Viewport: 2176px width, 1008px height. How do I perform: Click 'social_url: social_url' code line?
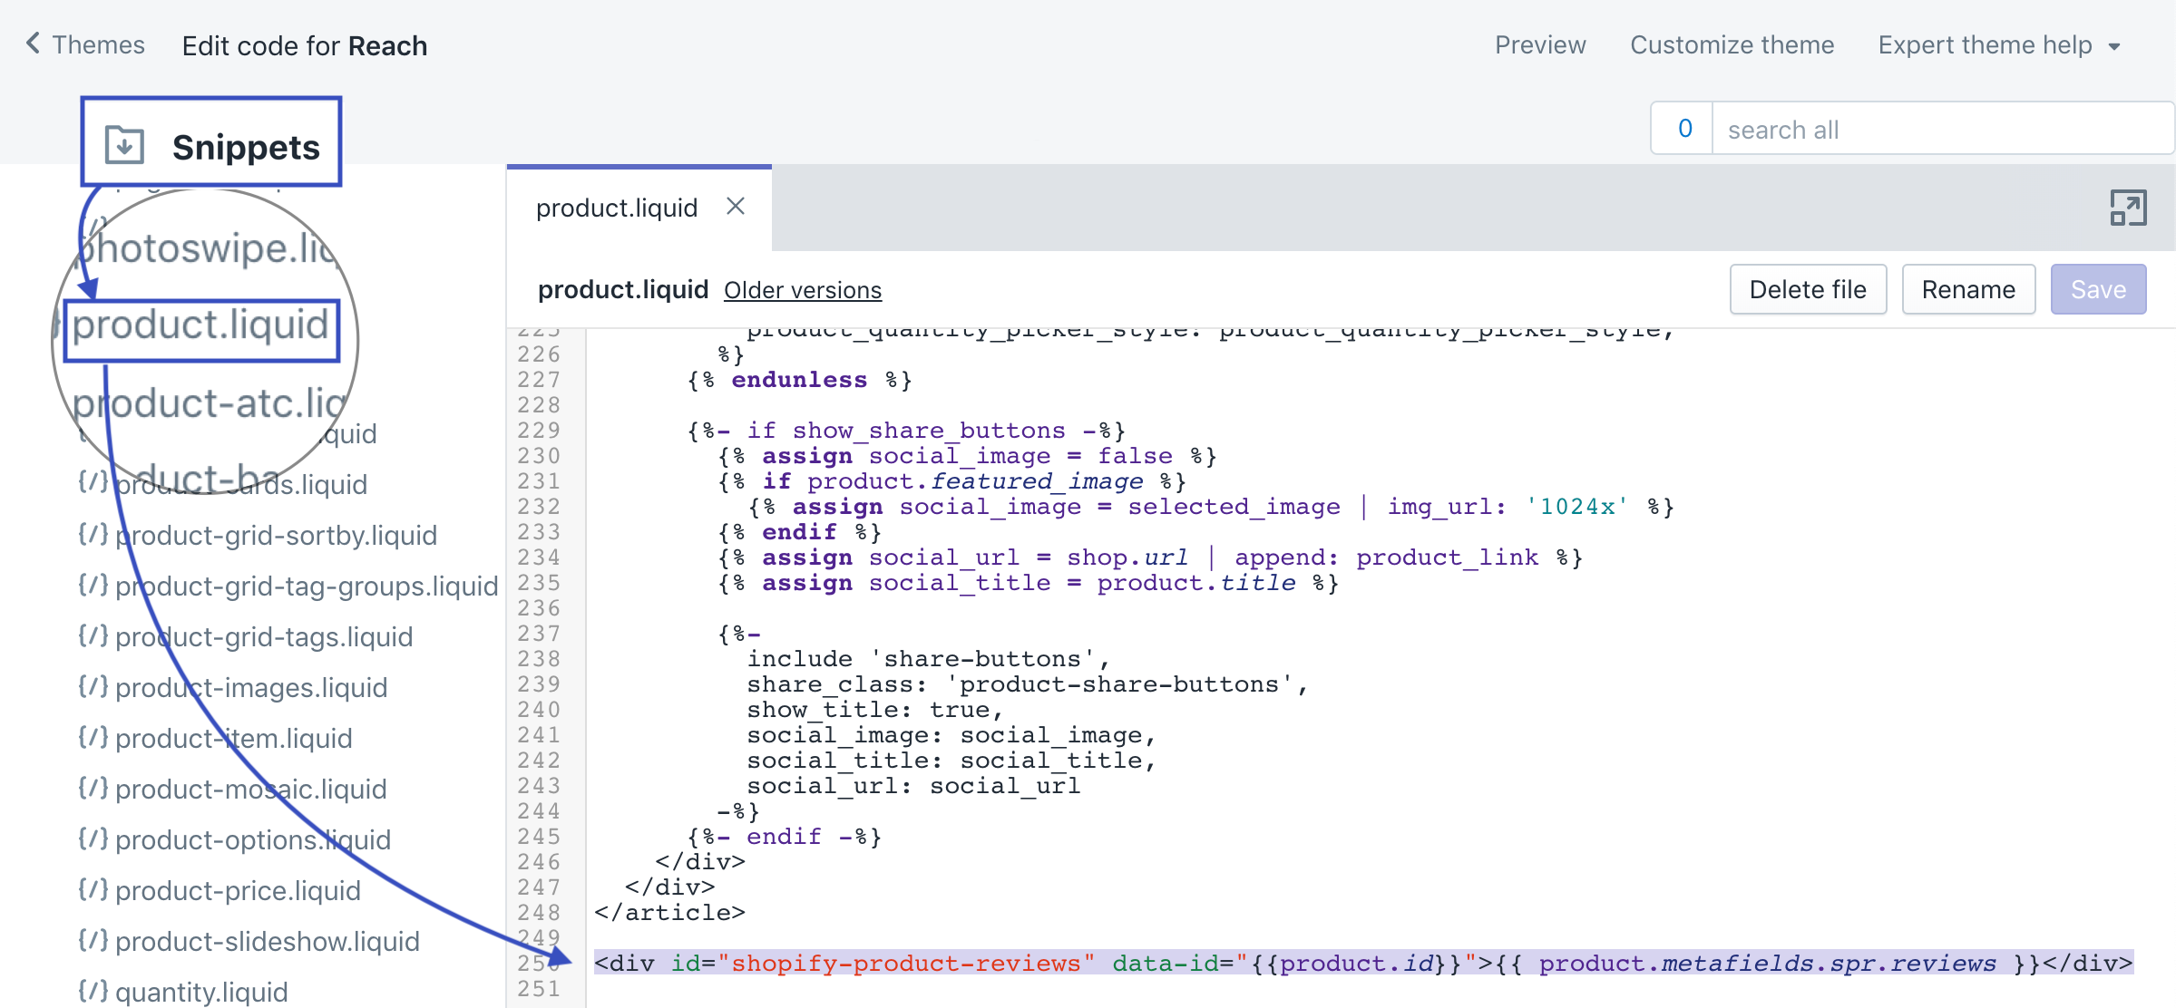point(913,786)
